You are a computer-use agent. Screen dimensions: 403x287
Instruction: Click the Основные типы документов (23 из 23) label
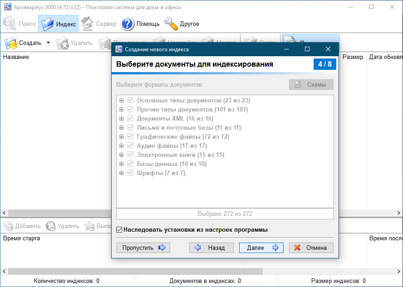(193, 100)
